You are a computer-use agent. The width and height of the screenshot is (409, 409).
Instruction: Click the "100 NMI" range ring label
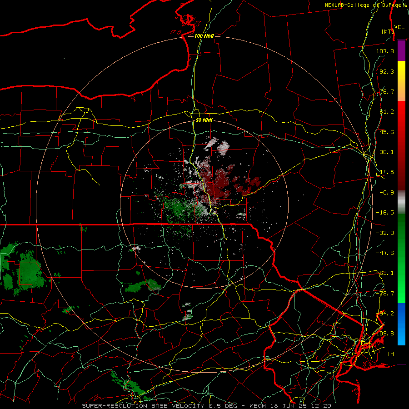204,36
